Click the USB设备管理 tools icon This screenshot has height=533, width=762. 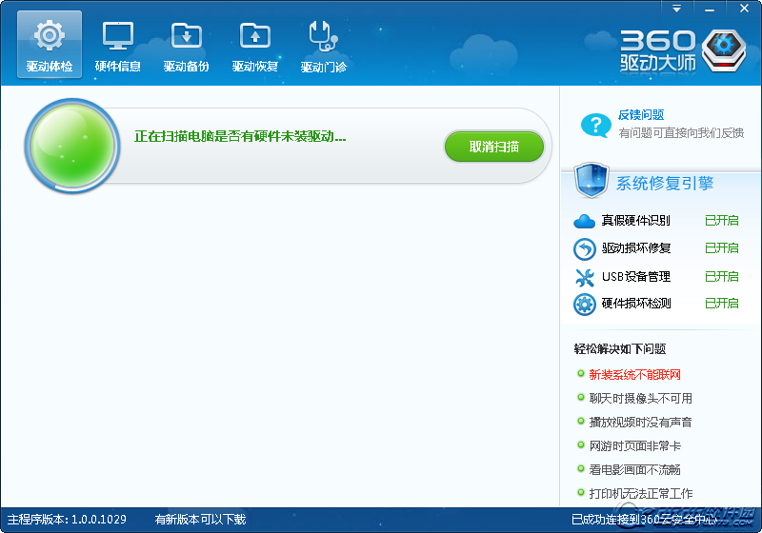click(x=584, y=277)
